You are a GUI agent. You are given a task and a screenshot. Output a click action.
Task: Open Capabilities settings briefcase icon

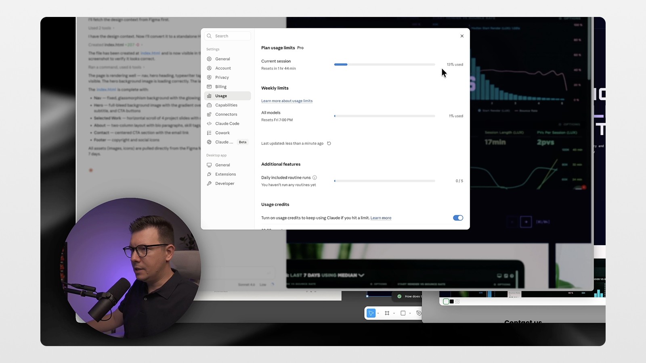tap(227, 105)
